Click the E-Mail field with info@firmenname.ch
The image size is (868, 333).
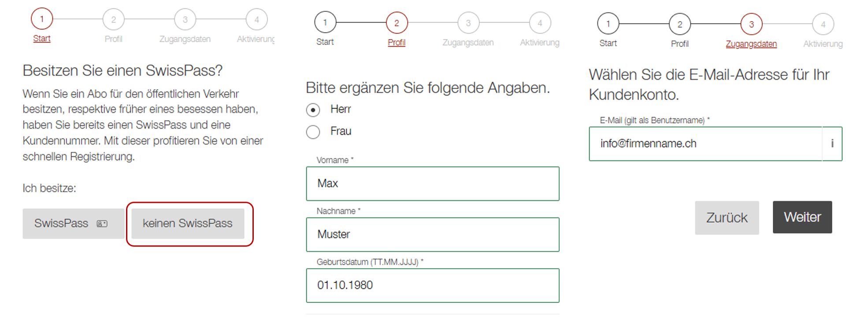[x=705, y=144]
